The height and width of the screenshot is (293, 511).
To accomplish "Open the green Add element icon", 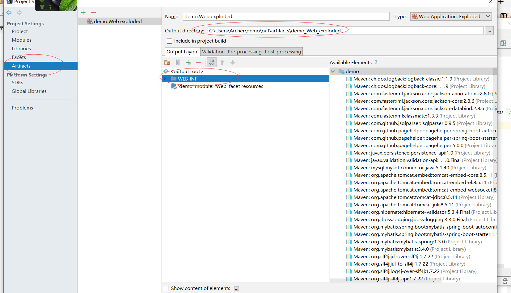I will (x=188, y=62).
